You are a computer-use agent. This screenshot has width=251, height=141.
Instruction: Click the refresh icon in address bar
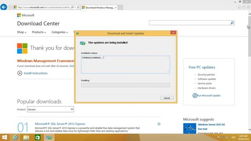coord(78,7)
